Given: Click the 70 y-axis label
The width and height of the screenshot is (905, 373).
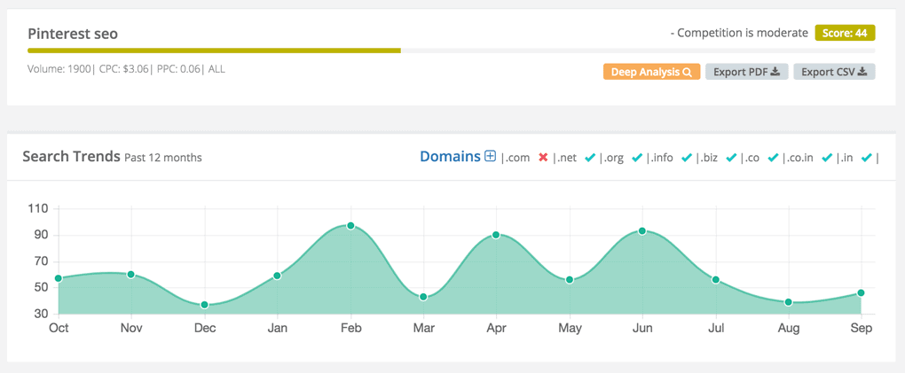Looking at the screenshot, I should tap(40, 261).
